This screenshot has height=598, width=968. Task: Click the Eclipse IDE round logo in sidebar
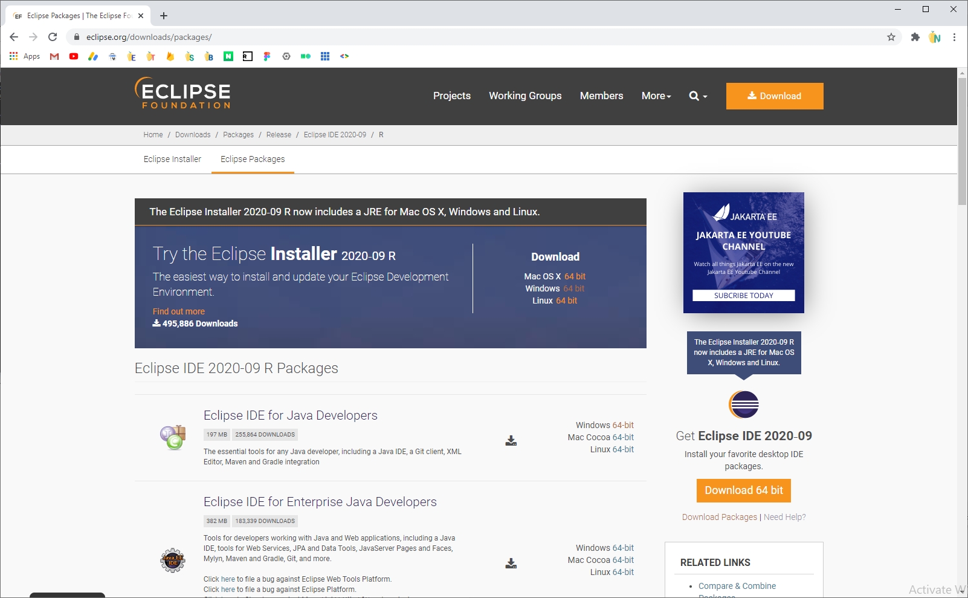744,405
